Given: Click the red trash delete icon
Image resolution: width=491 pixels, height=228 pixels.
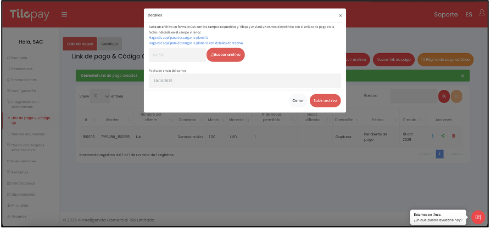Looking at the screenshot, I should click(x=453, y=136).
